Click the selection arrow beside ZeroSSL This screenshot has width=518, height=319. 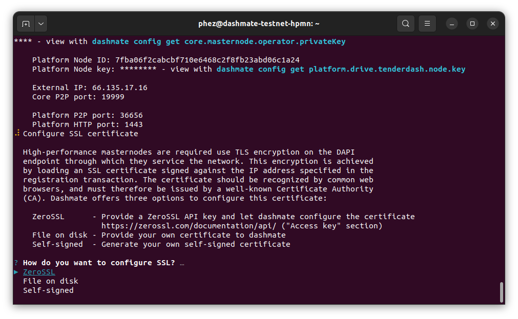(x=16, y=272)
